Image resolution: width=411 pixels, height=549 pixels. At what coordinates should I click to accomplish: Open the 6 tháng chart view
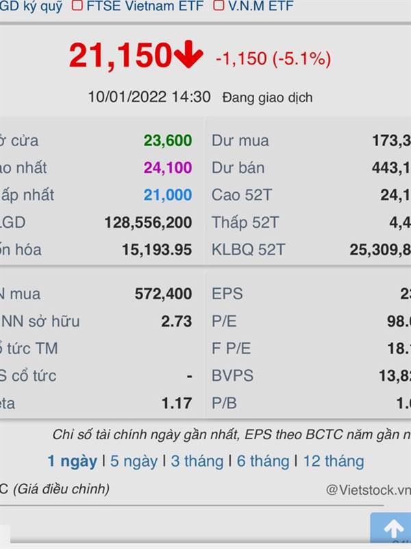coord(263,461)
